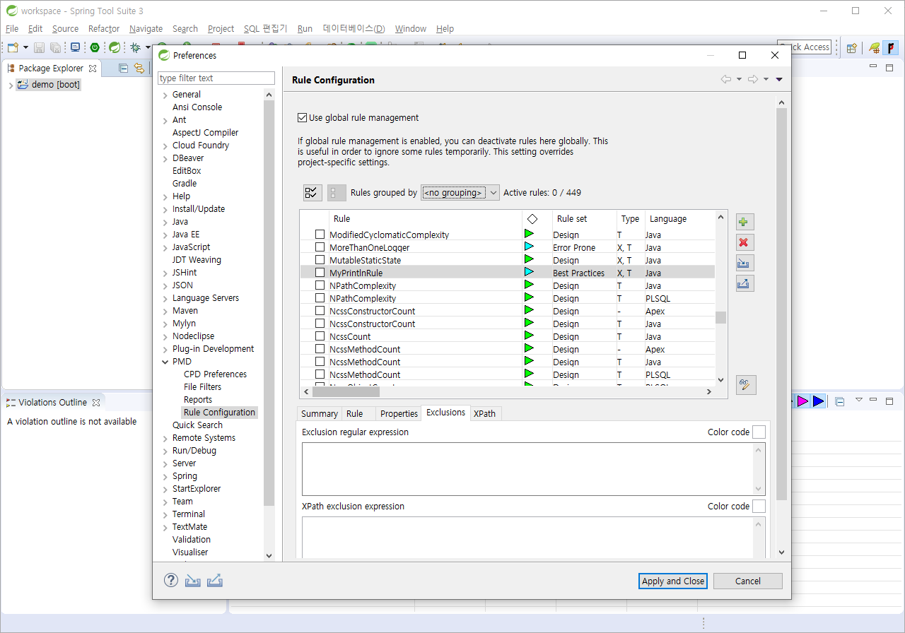Click the rule table horizontal scrollbar
Screen dimensions: 905x633
pos(508,391)
